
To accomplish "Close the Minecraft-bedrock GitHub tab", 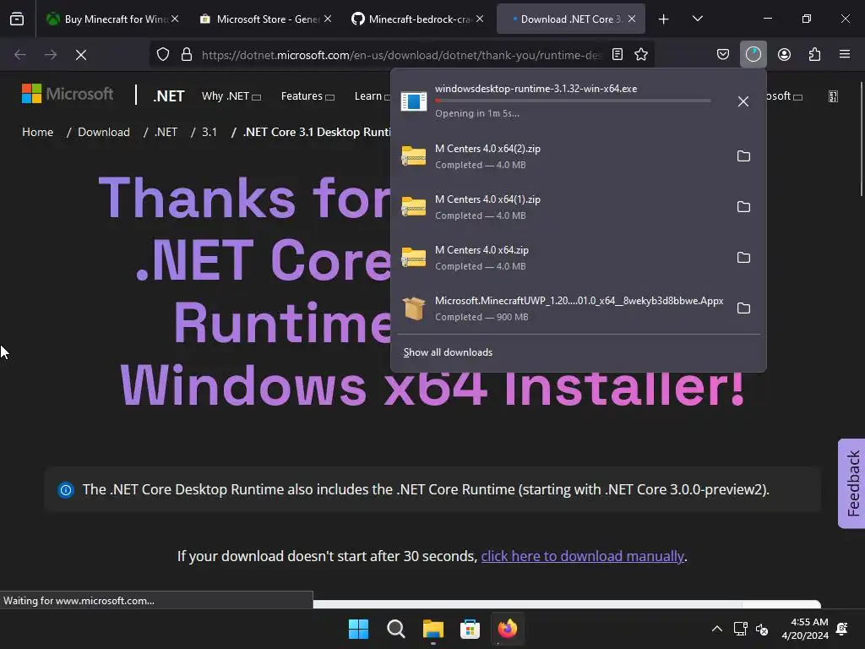I will 480,19.
